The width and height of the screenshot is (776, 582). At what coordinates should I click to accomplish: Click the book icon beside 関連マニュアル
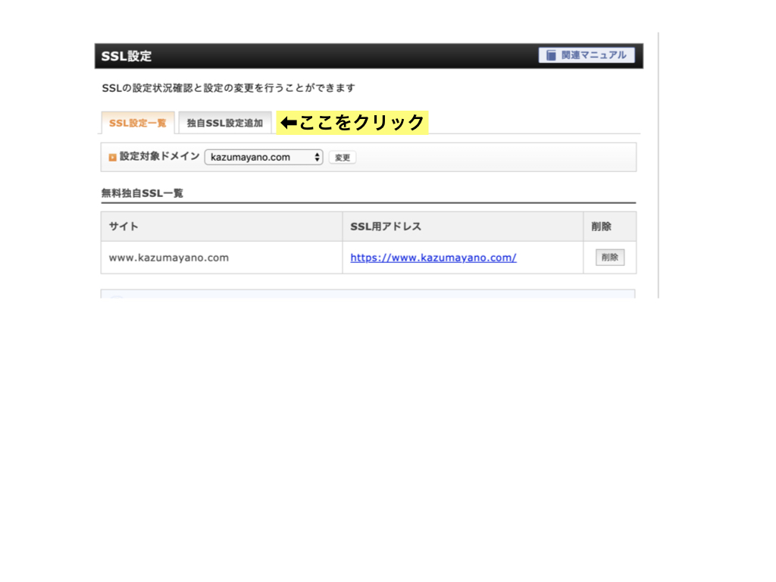[x=551, y=55]
